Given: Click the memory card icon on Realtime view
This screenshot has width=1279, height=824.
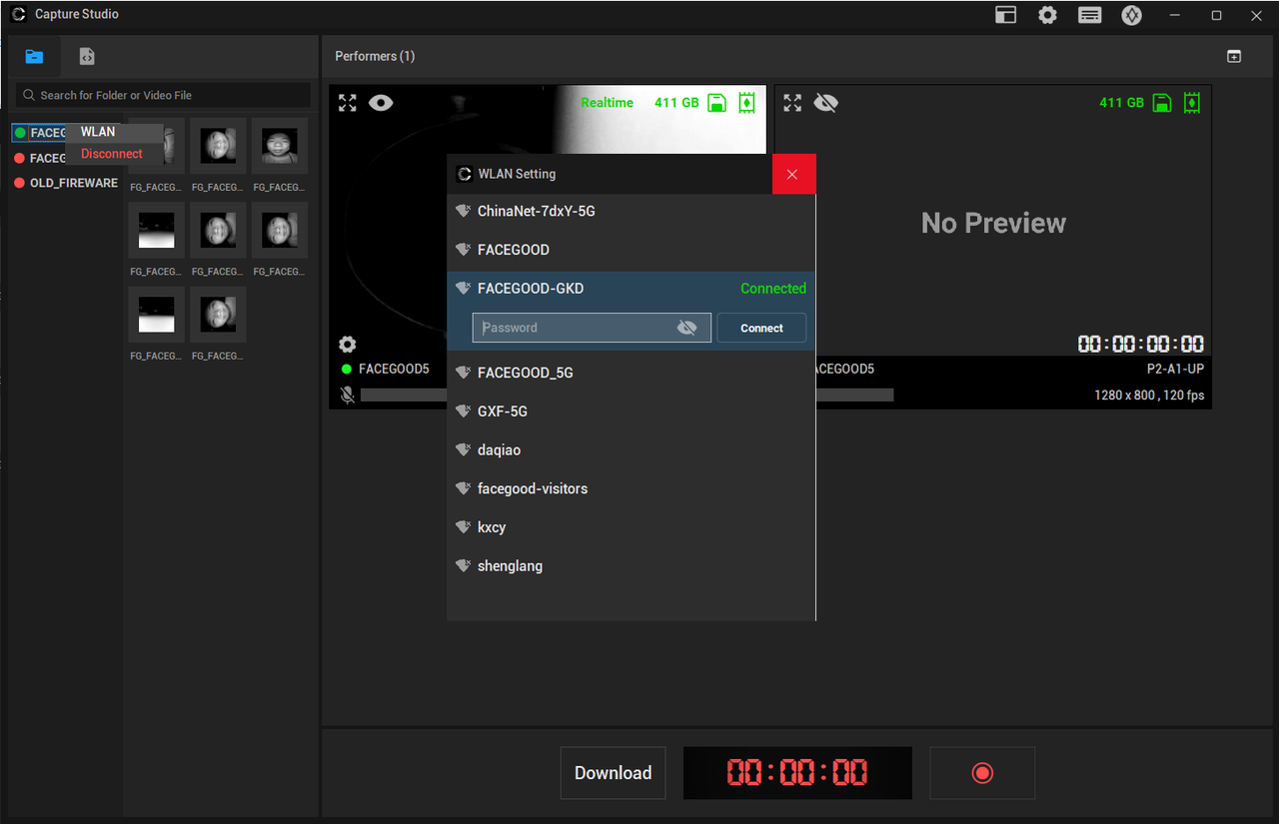Looking at the screenshot, I should click(746, 103).
